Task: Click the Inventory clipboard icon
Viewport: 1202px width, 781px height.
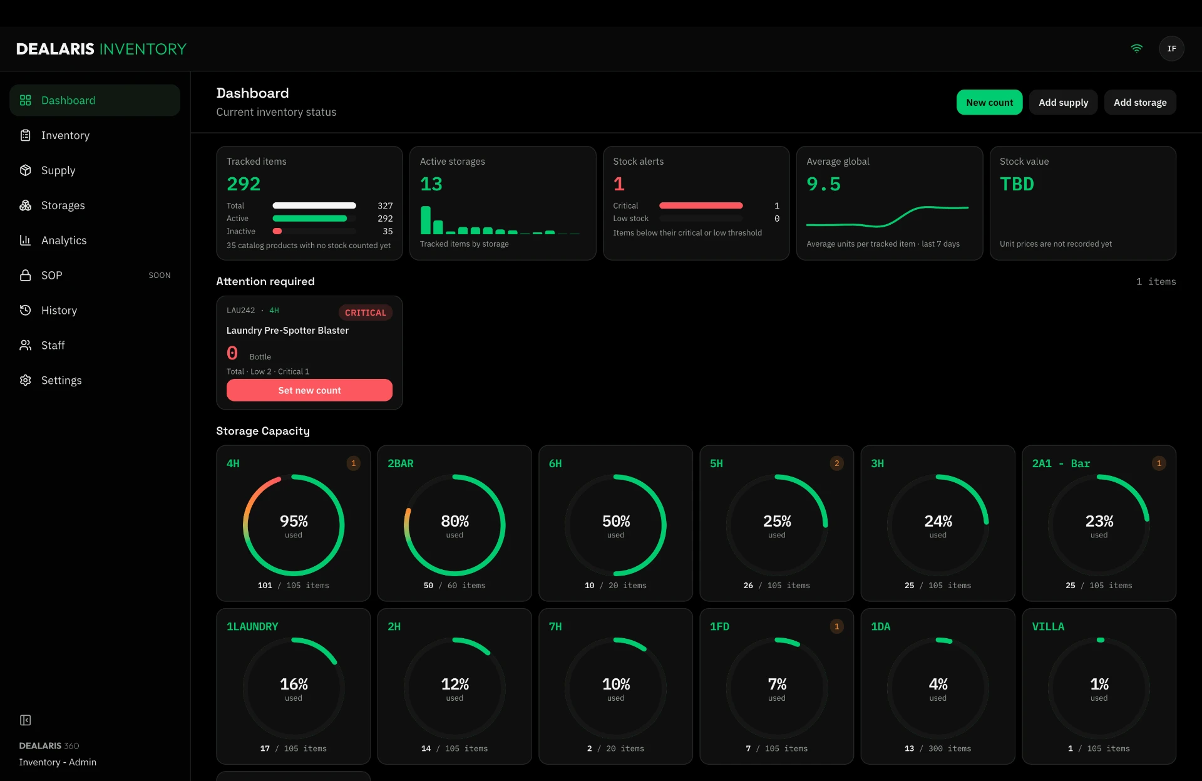Action: (26, 135)
